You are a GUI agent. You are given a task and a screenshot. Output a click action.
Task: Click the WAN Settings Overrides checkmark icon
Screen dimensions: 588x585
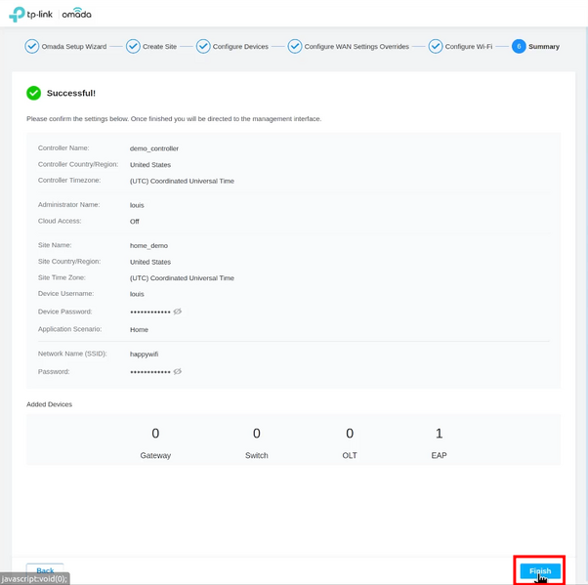pos(295,47)
